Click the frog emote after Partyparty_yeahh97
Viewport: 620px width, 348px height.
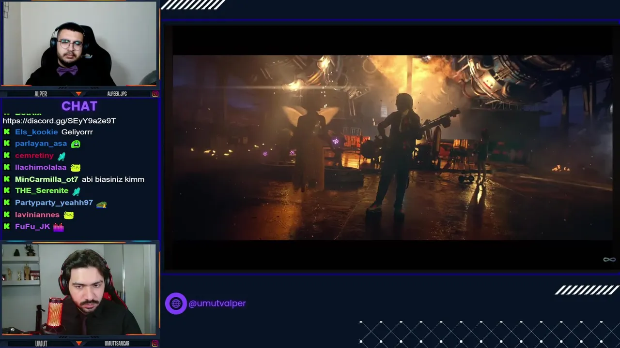coord(101,204)
